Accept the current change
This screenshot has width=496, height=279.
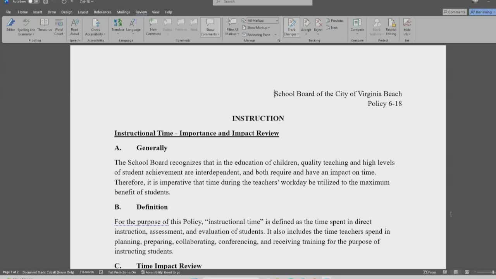[x=306, y=24]
